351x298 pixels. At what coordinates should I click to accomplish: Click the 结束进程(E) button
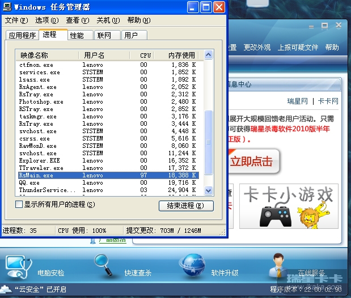(186, 206)
